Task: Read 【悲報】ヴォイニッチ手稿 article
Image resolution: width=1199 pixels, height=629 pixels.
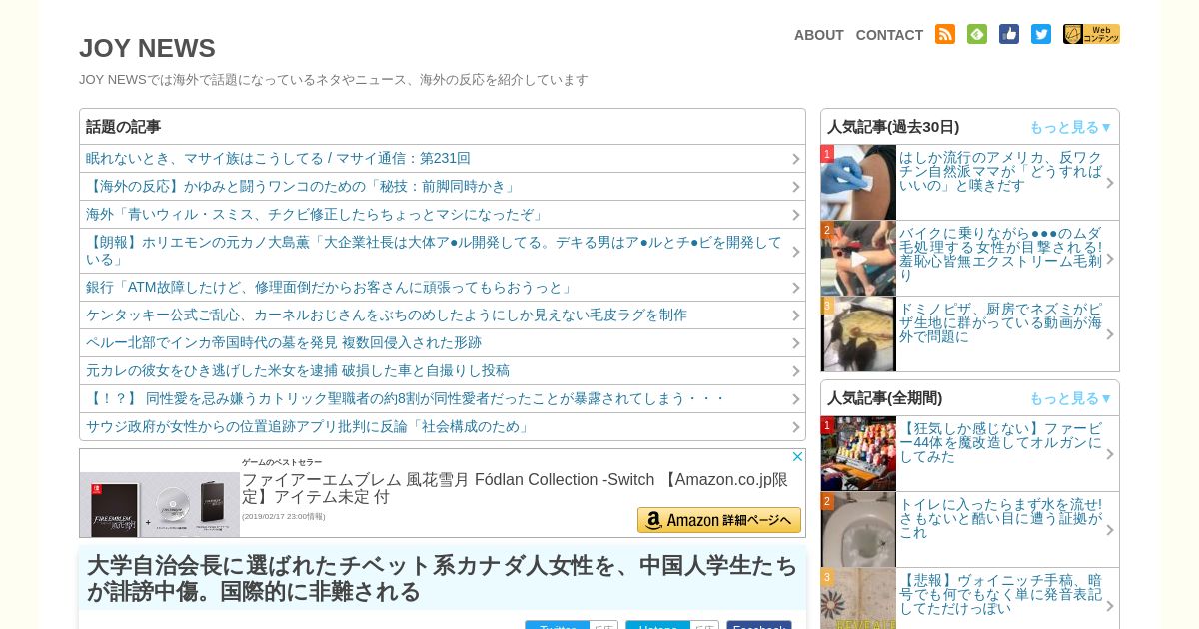Action: tap(1000, 594)
